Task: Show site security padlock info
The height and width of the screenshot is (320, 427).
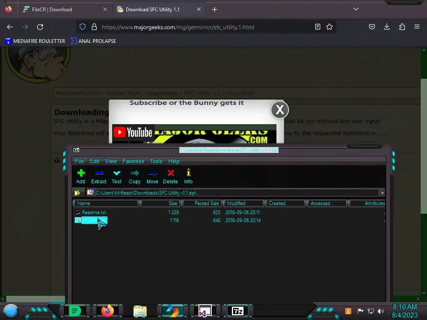Action: (94, 27)
